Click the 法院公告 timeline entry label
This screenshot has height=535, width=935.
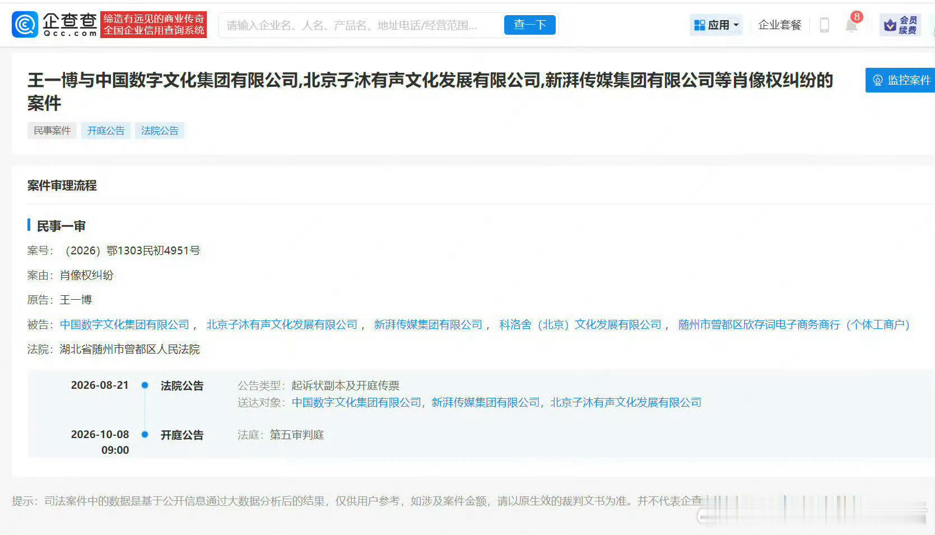[182, 385]
